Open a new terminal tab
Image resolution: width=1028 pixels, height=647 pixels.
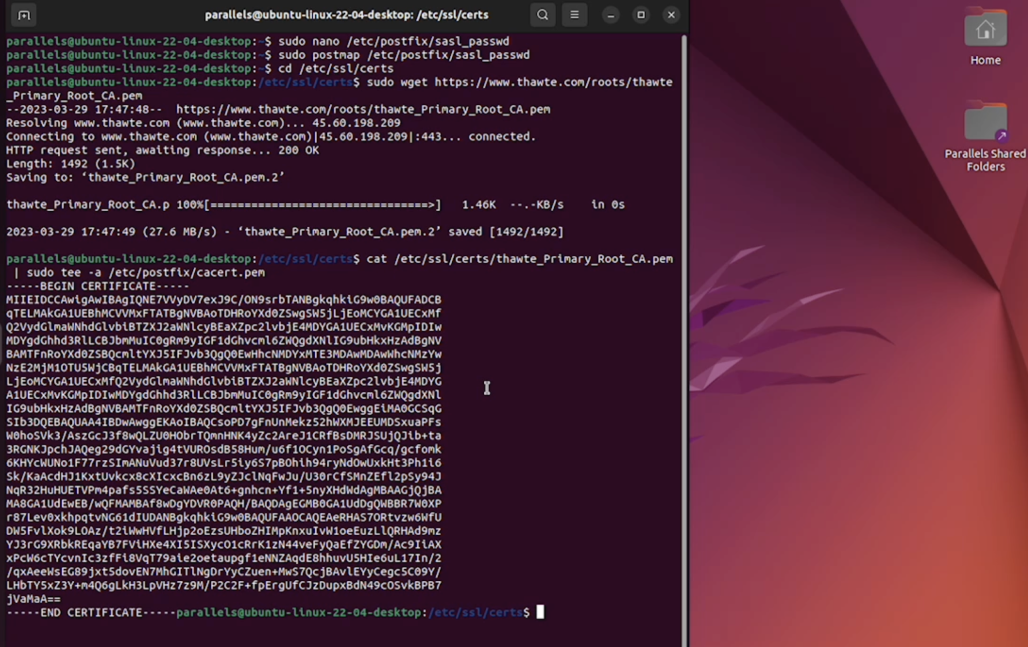[23, 15]
